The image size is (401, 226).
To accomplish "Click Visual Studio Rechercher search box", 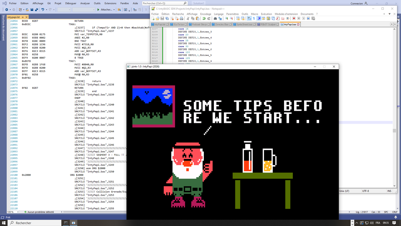I will tap(164, 3).
